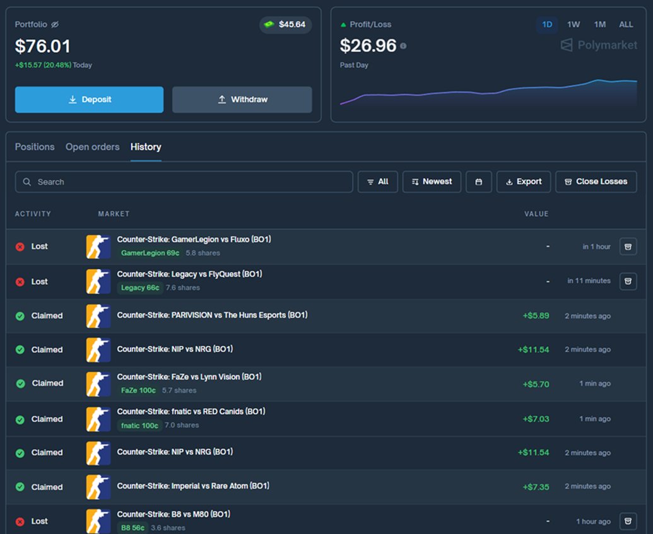Screen dimensions: 653x534
Task: Focus the history Search field
Action: pos(184,182)
